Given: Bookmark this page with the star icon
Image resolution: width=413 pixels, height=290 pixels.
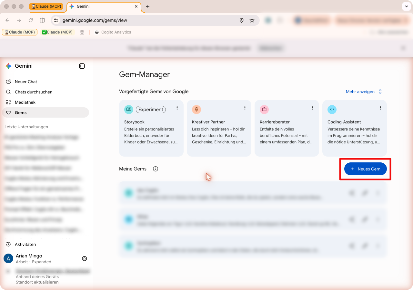Looking at the screenshot, I should [x=252, y=20].
